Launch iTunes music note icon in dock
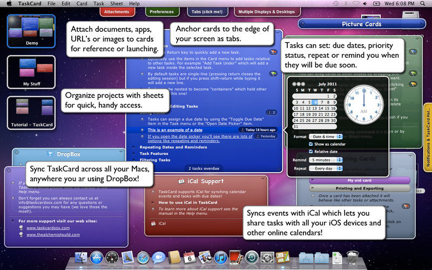 coord(220,258)
